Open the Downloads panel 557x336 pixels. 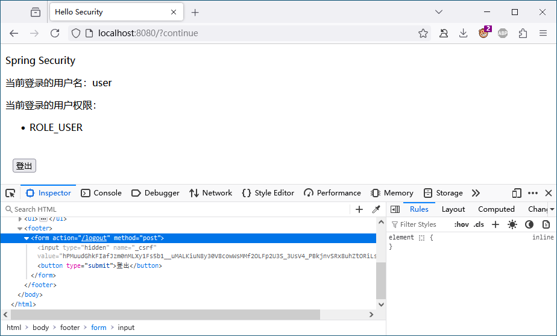463,33
